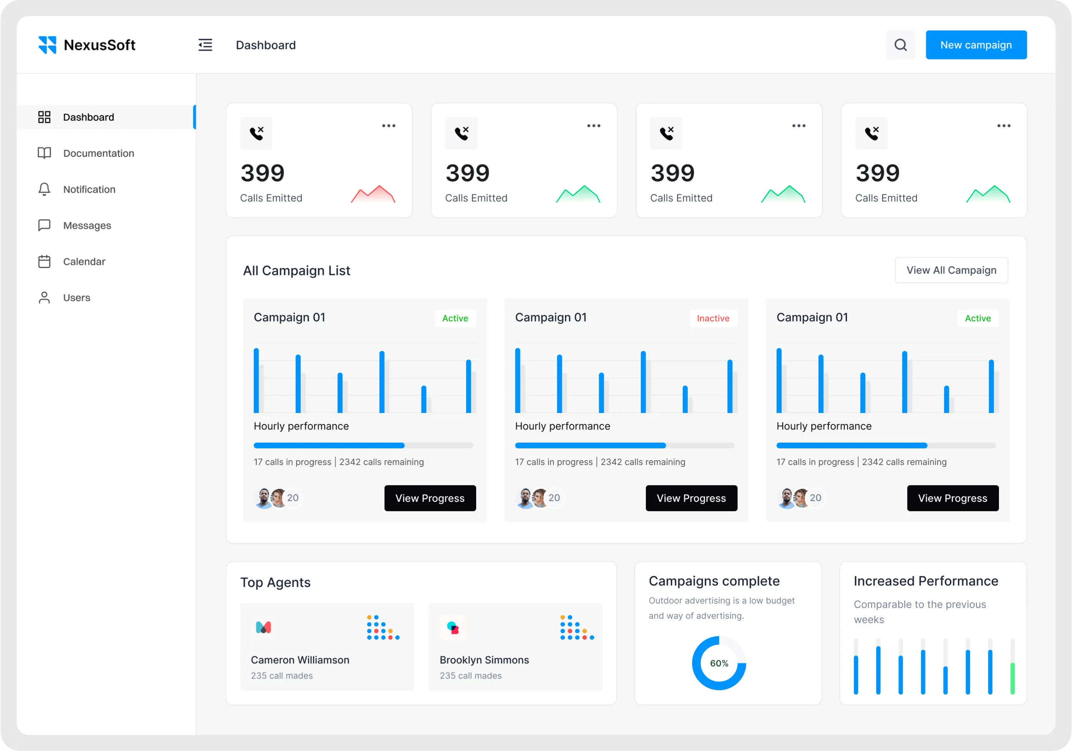Click the View All Campaign button
Image resolution: width=1072 pixels, height=751 pixels.
951,270
